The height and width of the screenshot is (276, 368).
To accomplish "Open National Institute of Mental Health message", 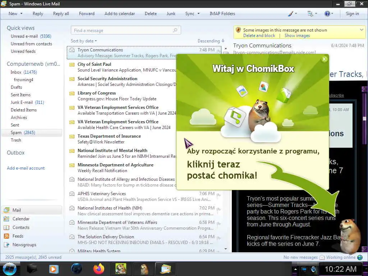I will (122, 153).
